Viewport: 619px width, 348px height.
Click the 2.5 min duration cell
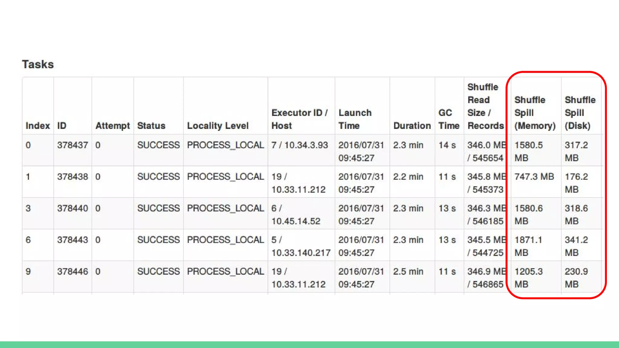click(408, 272)
